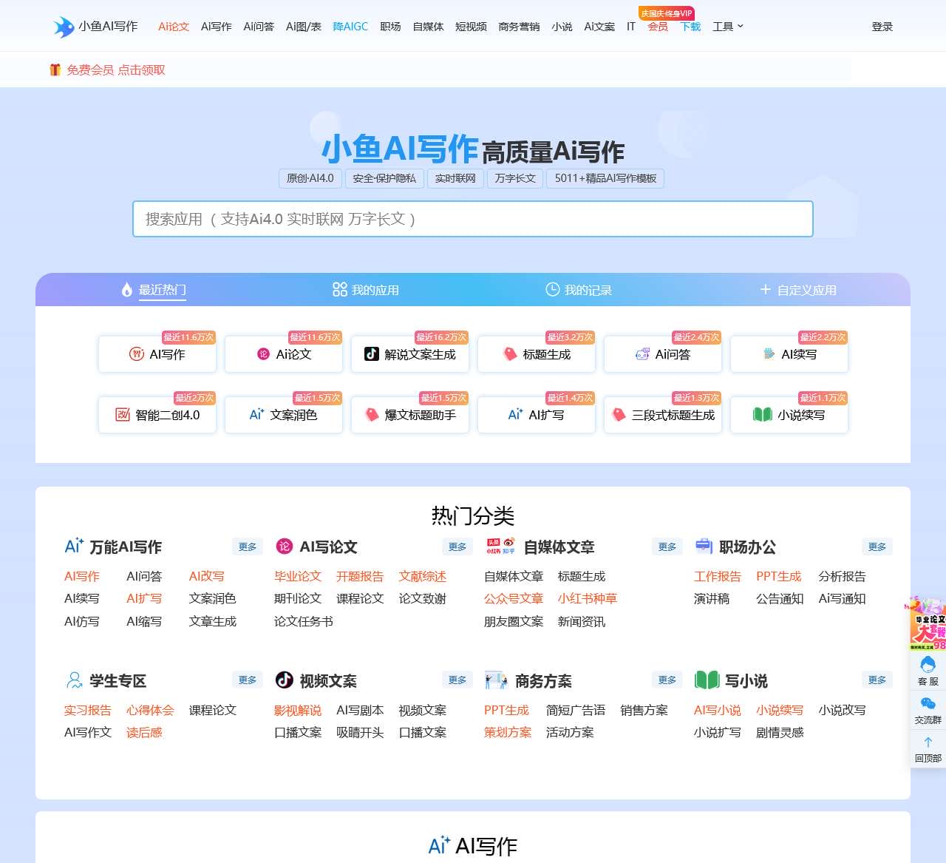Open Ai论文 in top navigation
Viewport: 946px width, 863px height.
pyautogui.click(x=174, y=27)
